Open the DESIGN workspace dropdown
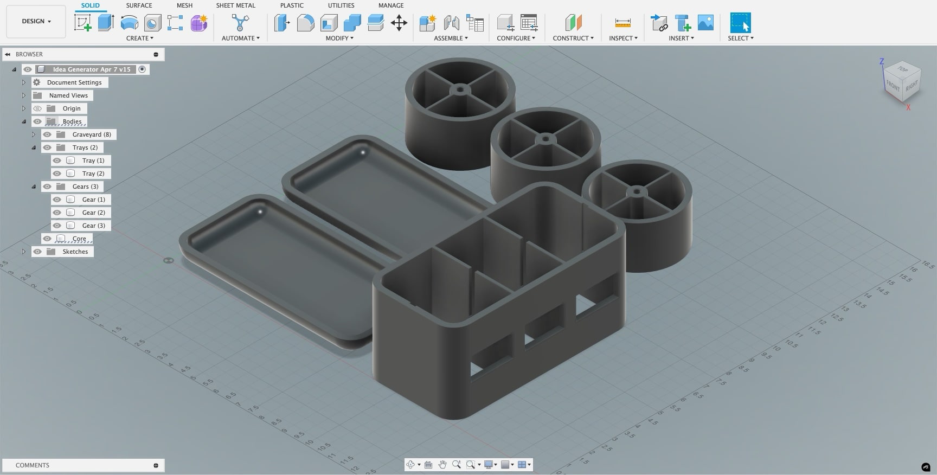Image resolution: width=937 pixels, height=475 pixels. click(x=36, y=21)
